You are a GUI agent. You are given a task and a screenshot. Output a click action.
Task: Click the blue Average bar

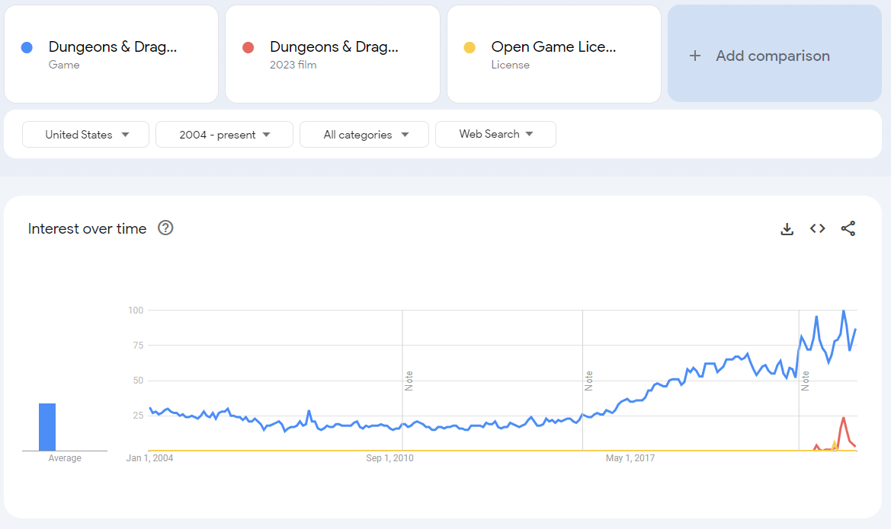click(x=47, y=427)
